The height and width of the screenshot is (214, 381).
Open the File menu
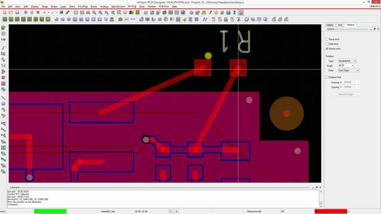click(x=4, y=7)
